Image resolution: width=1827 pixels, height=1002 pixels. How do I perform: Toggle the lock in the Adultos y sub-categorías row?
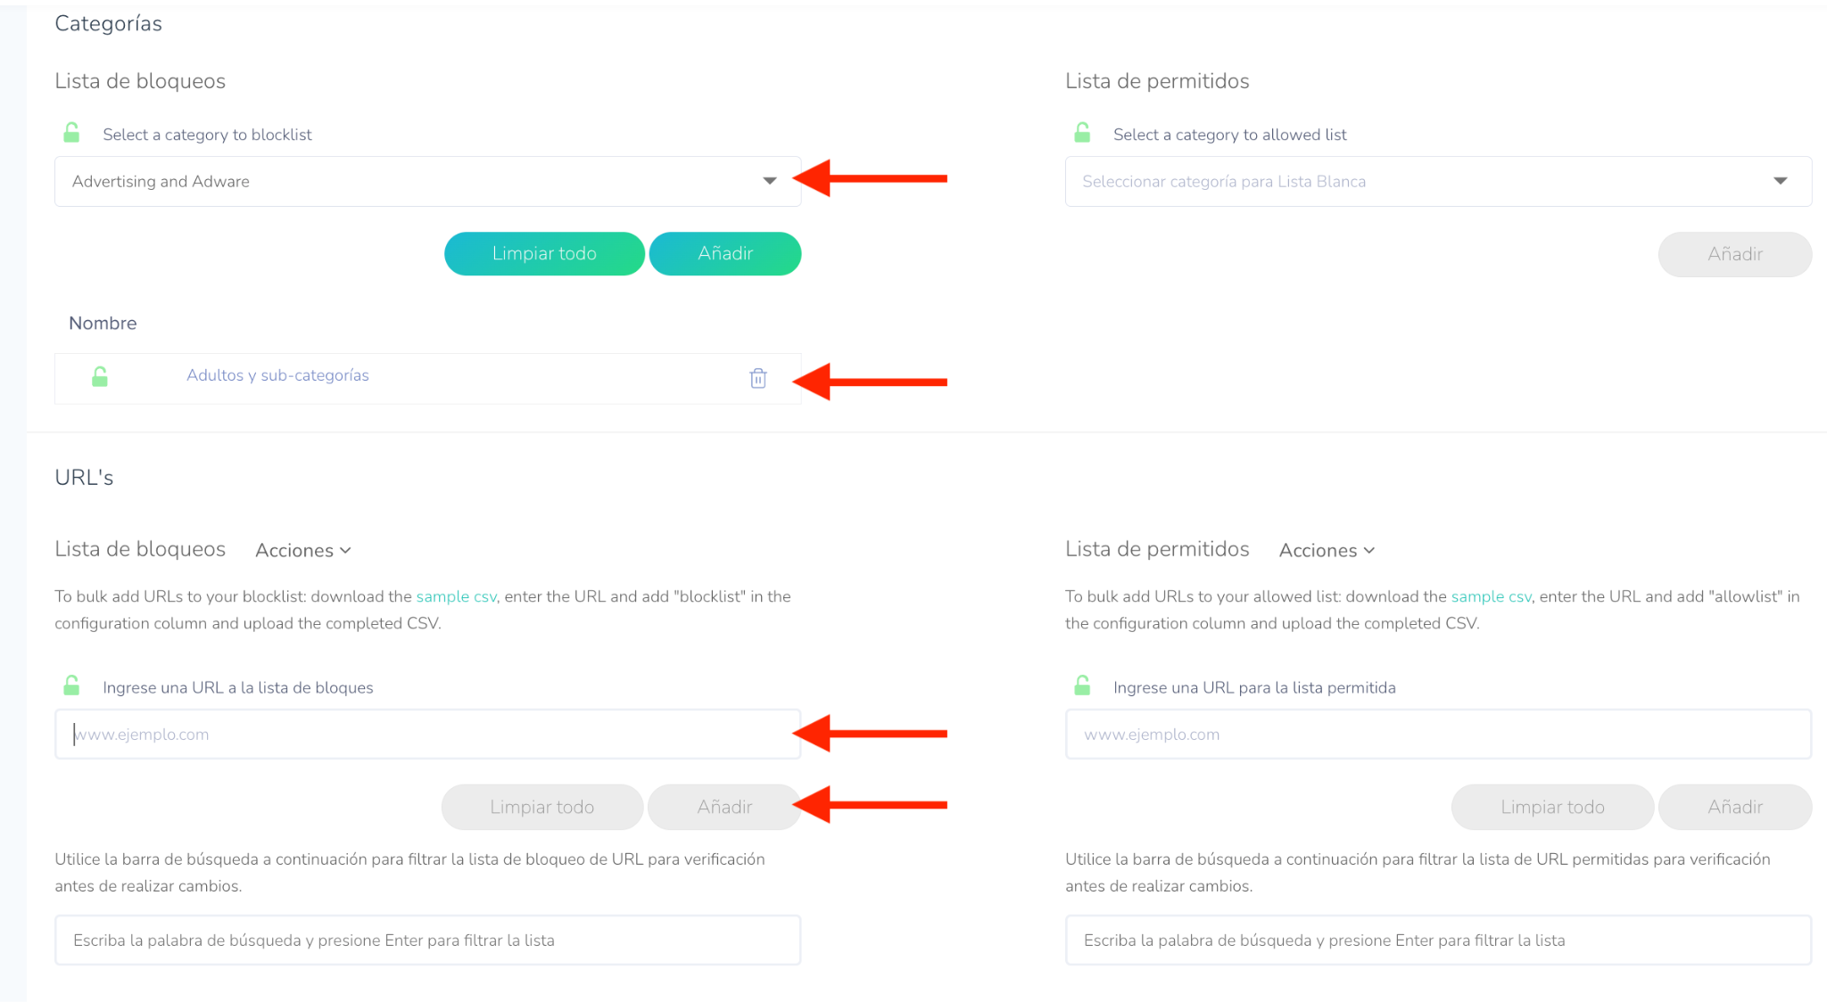(100, 377)
